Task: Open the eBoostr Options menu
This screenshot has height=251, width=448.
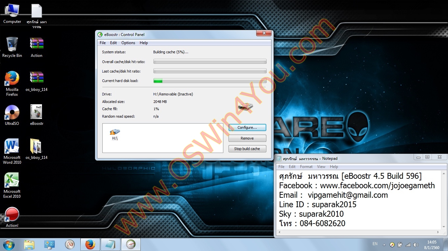Action: coord(128,43)
